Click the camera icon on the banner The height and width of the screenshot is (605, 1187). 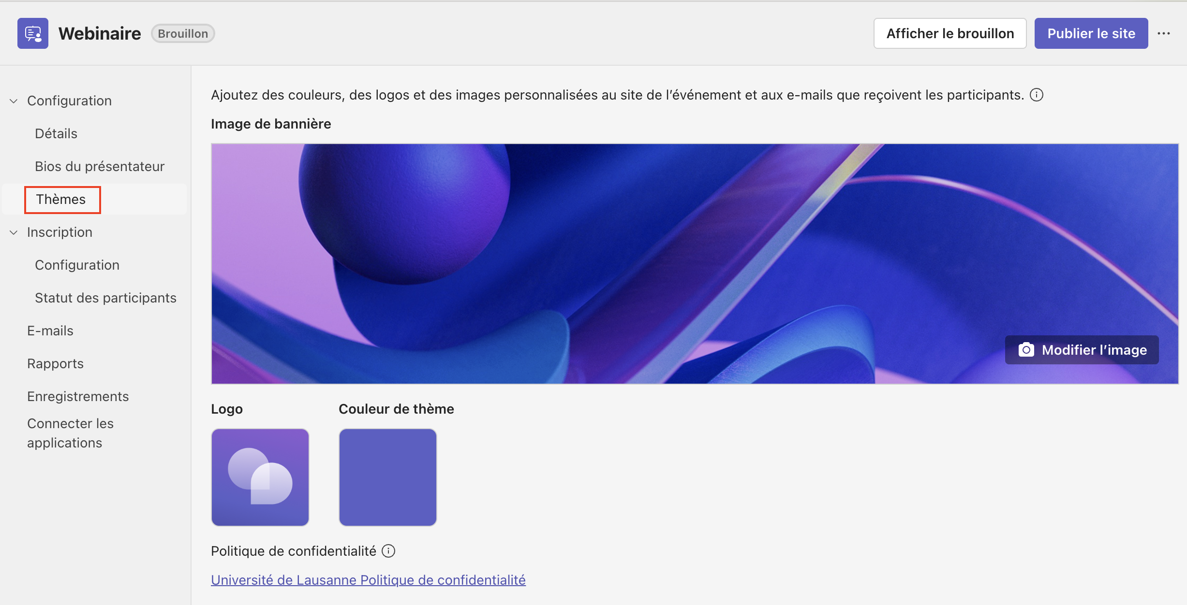click(x=1026, y=350)
